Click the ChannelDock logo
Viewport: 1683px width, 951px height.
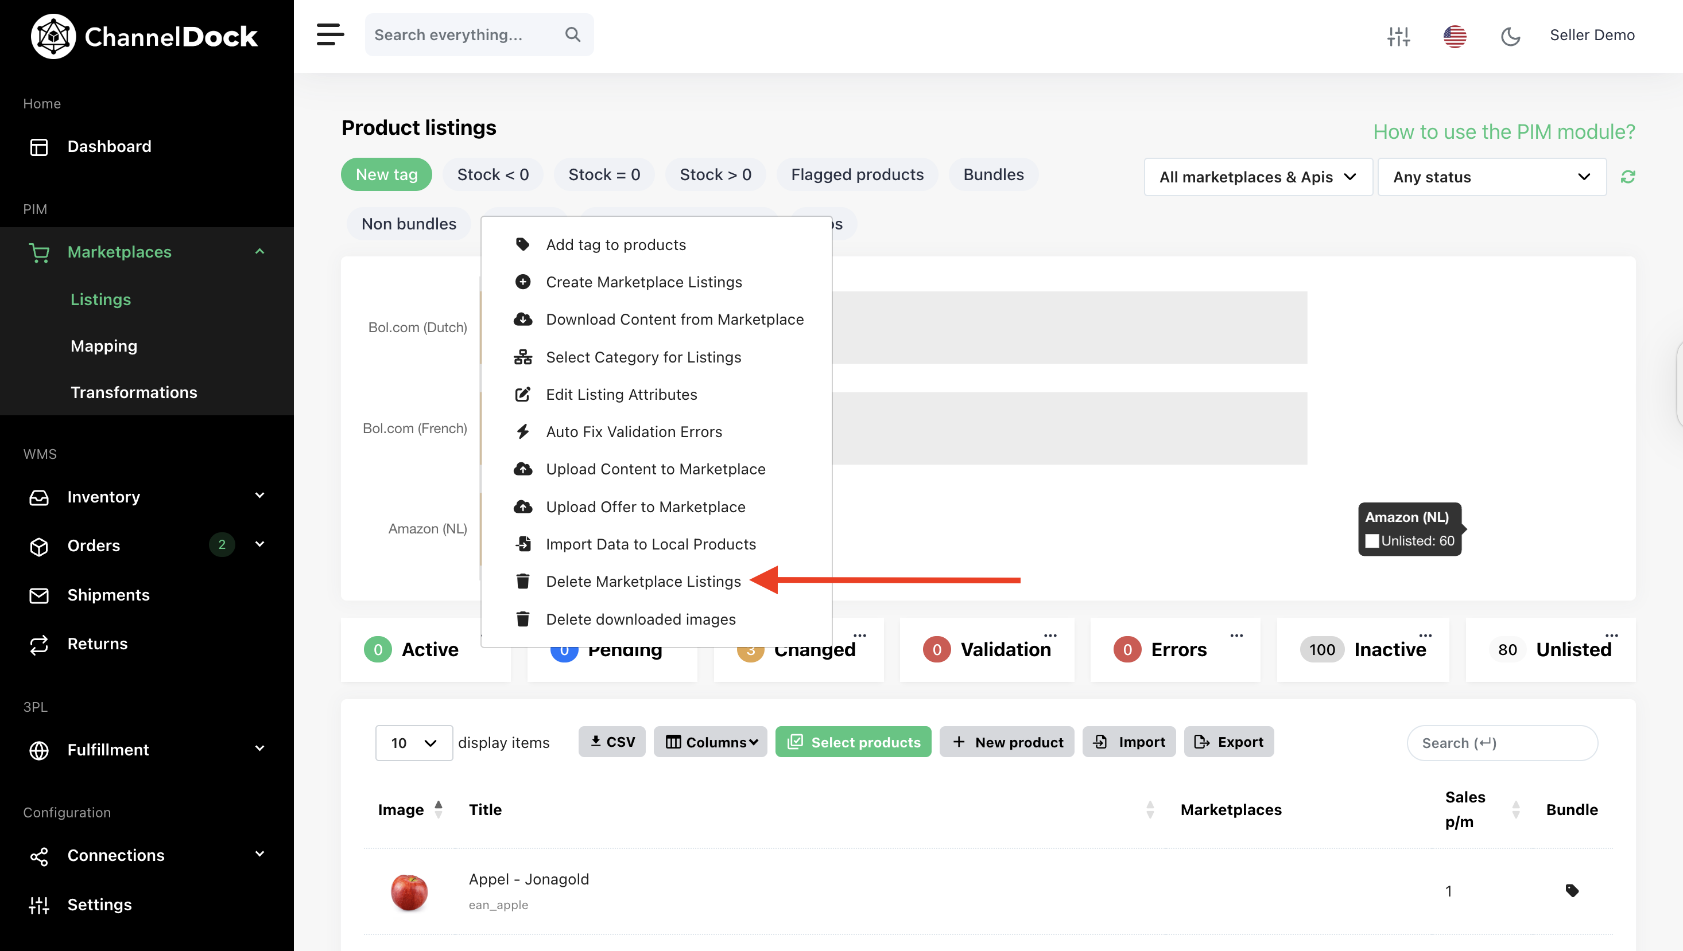click(x=145, y=37)
